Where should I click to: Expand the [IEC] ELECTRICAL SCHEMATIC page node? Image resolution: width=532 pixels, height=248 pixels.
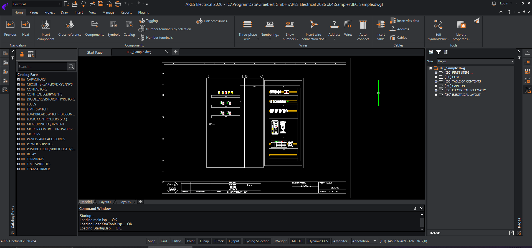[436, 91]
